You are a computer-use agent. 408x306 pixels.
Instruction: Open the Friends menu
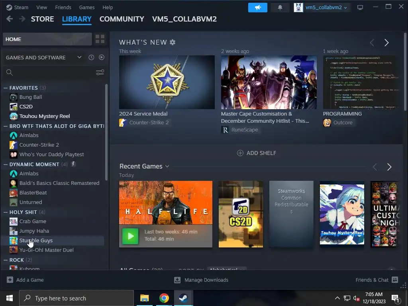[63, 7]
